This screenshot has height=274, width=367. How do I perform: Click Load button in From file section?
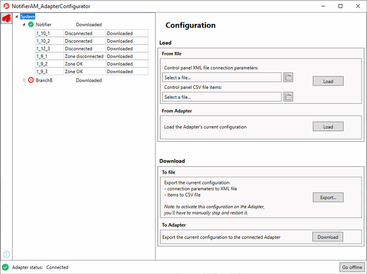pyautogui.click(x=328, y=81)
